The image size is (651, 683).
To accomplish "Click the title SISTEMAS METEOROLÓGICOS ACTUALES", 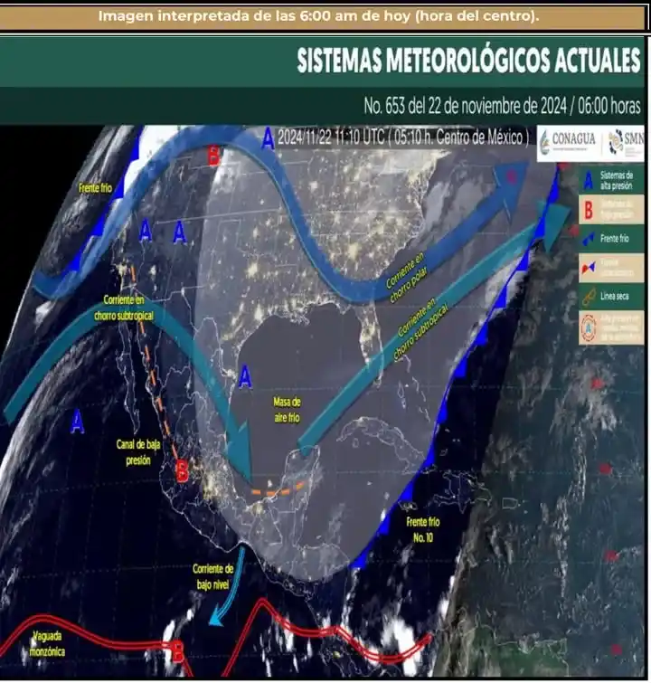I will click(468, 60).
